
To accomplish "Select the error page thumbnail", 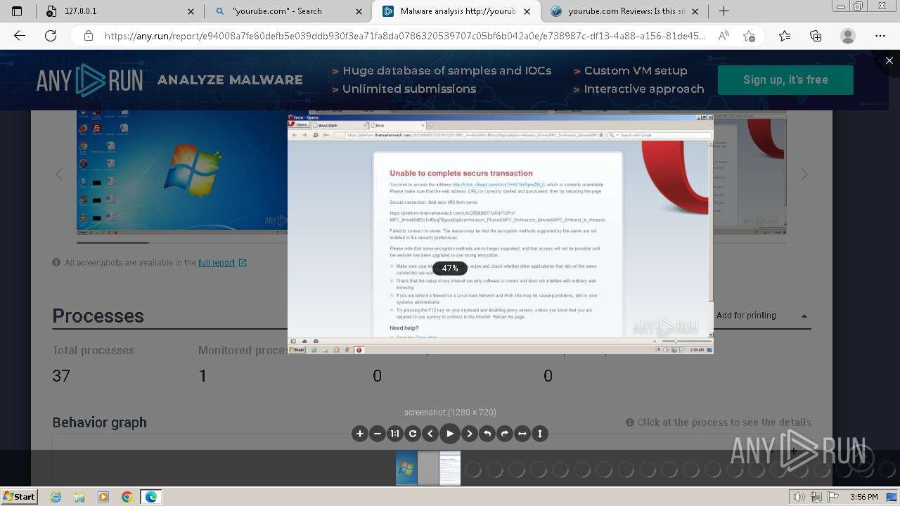I will (x=450, y=468).
